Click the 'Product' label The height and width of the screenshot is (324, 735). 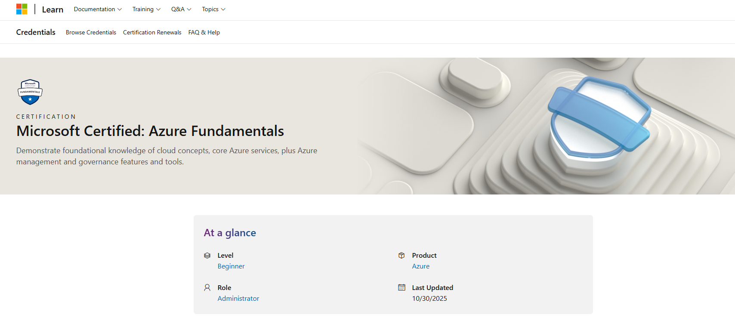point(424,256)
